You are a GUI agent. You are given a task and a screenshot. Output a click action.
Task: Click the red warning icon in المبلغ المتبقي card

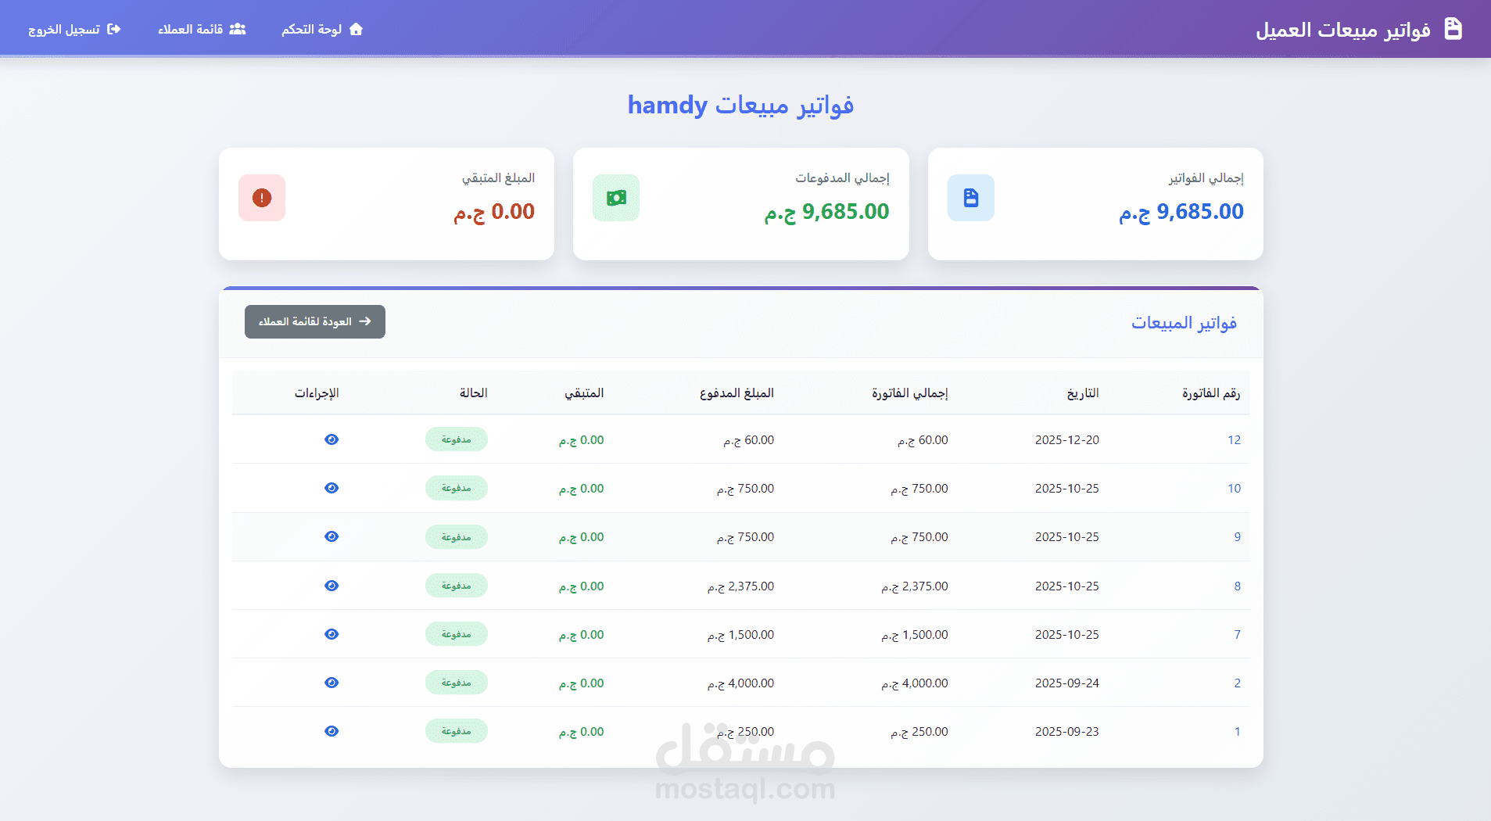262,198
